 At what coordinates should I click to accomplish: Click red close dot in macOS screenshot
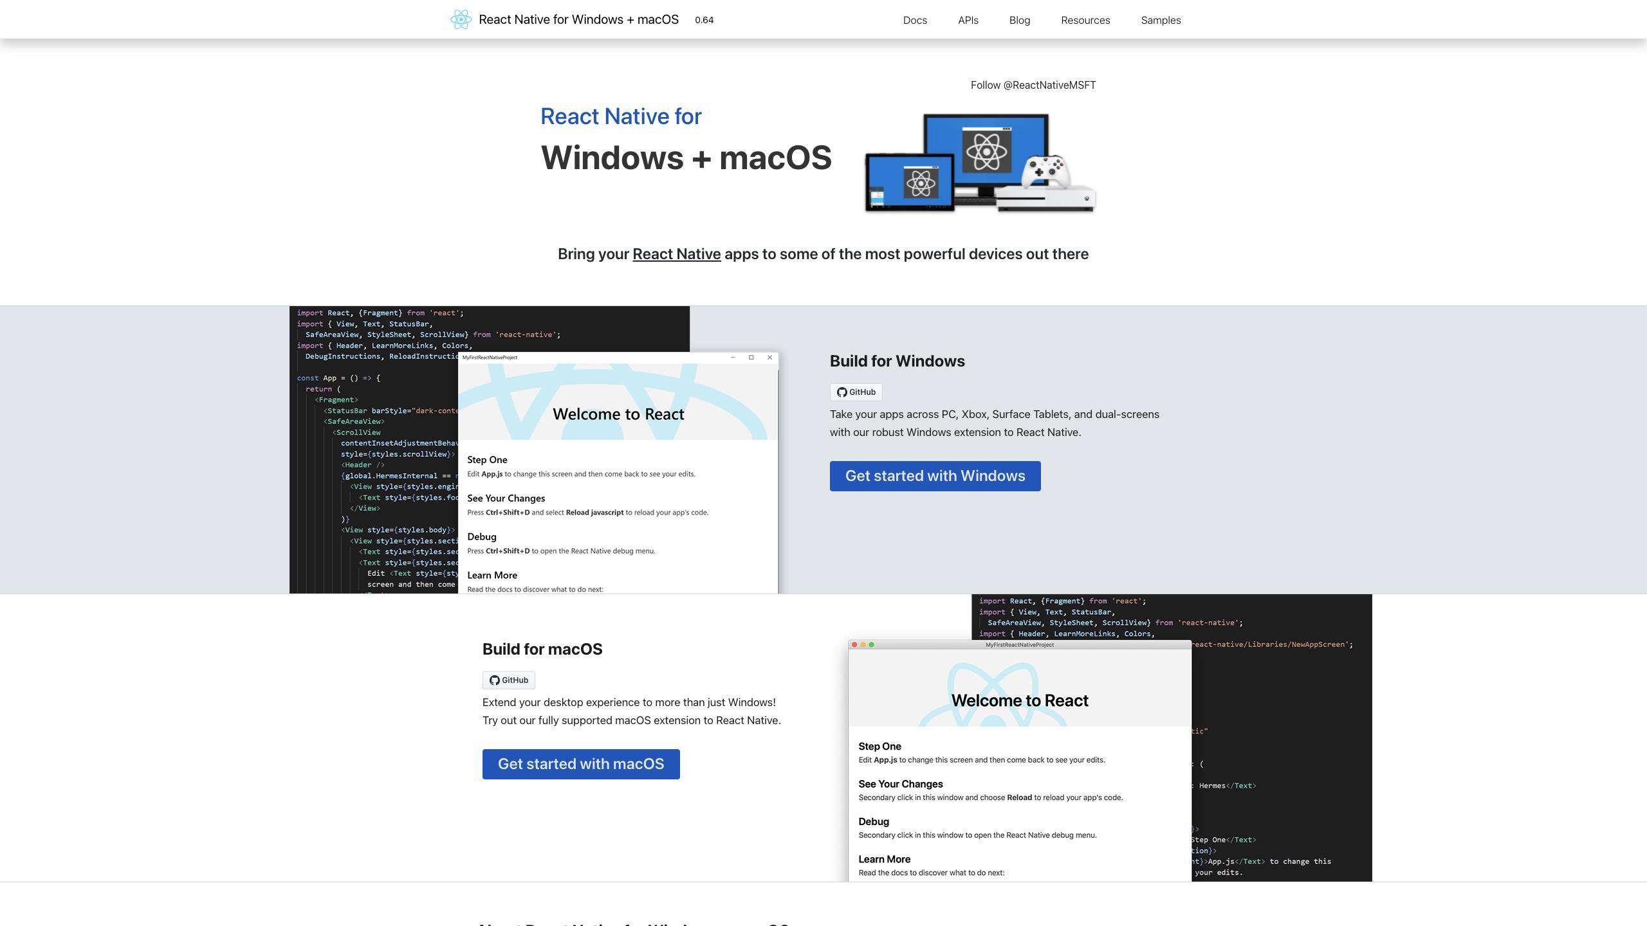(x=854, y=645)
